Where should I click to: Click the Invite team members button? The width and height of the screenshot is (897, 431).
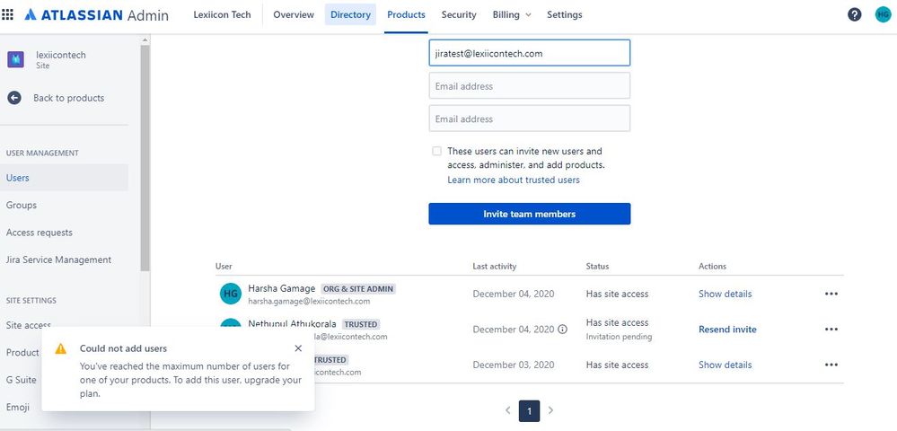tap(529, 214)
